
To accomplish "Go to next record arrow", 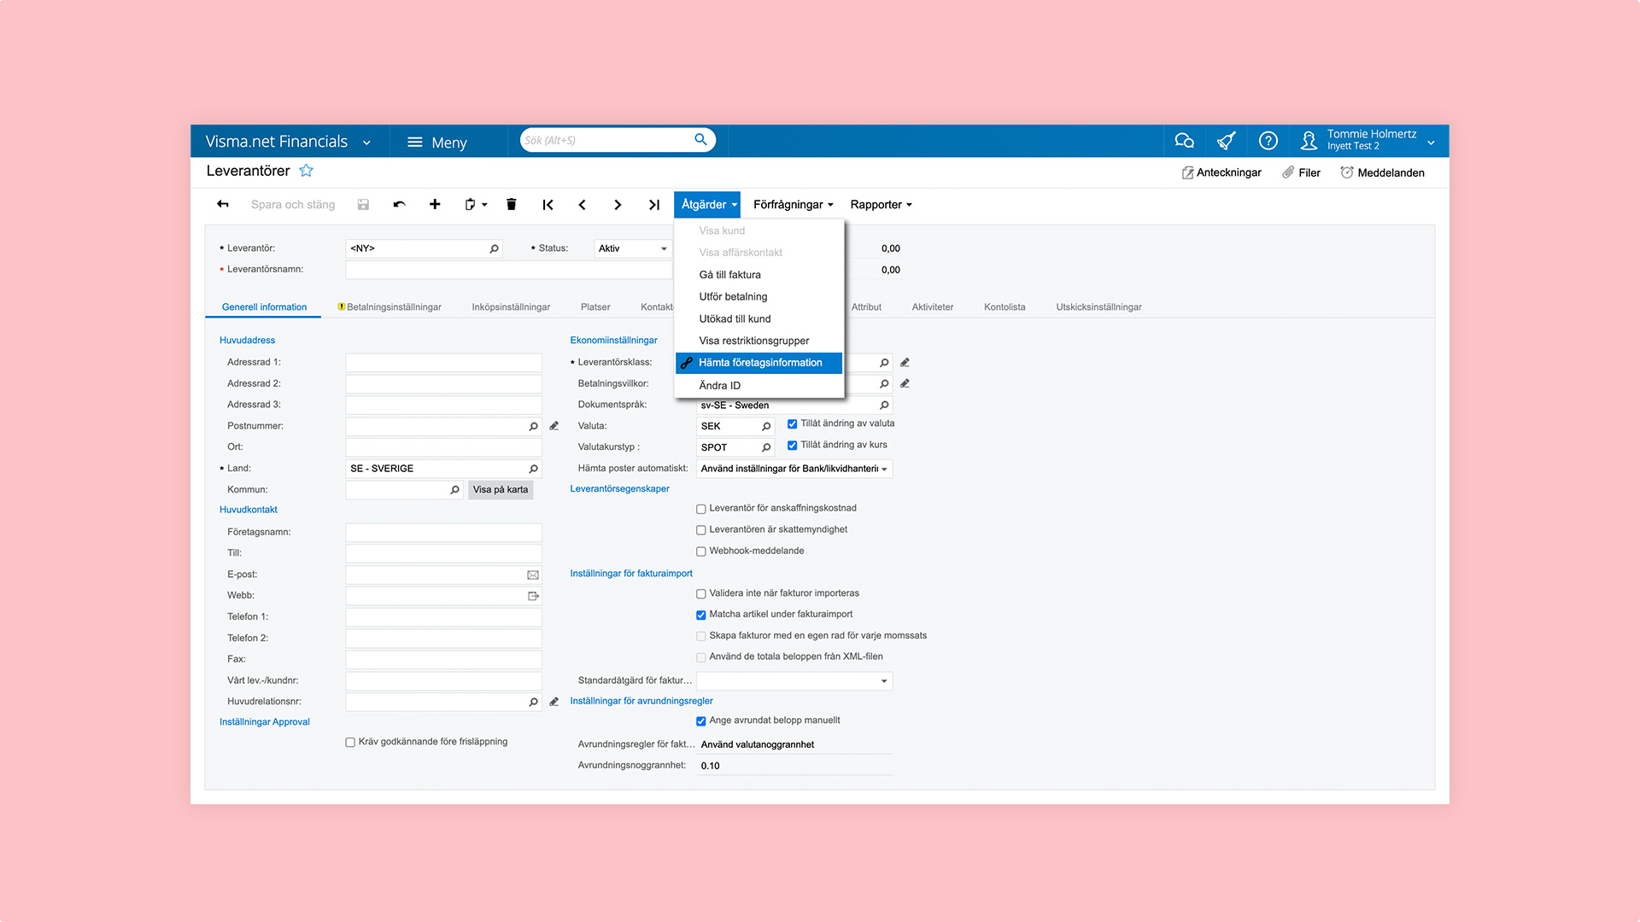I will pos(618,205).
